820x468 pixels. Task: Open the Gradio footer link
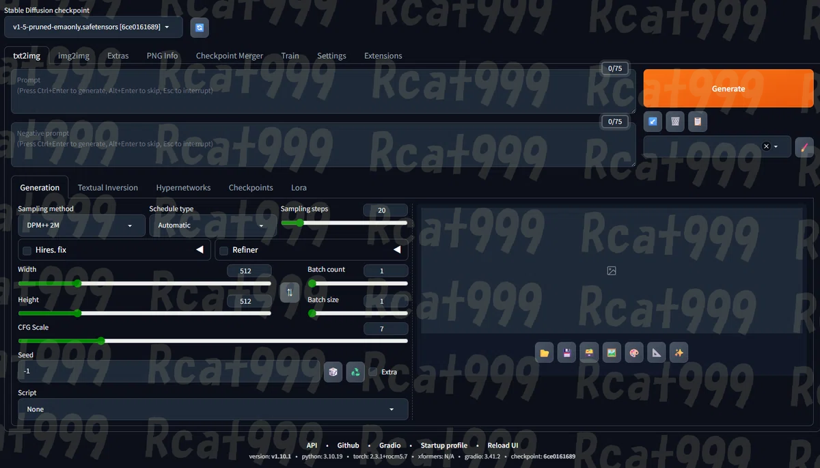(390, 445)
